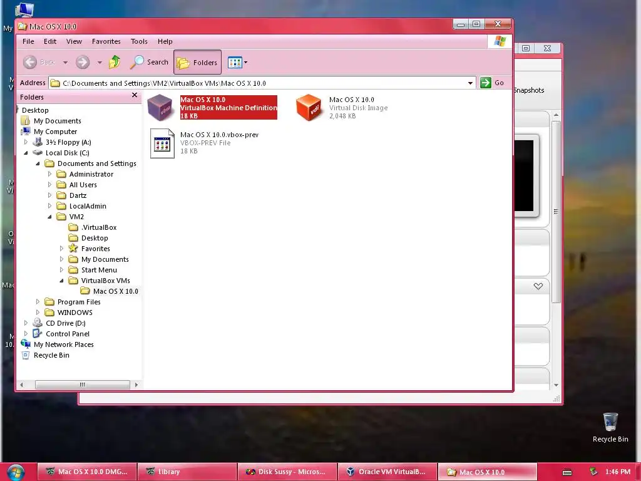Expand the Administrator folder node
The width and height of the screenshot is (641, 481).
(49, 174)
